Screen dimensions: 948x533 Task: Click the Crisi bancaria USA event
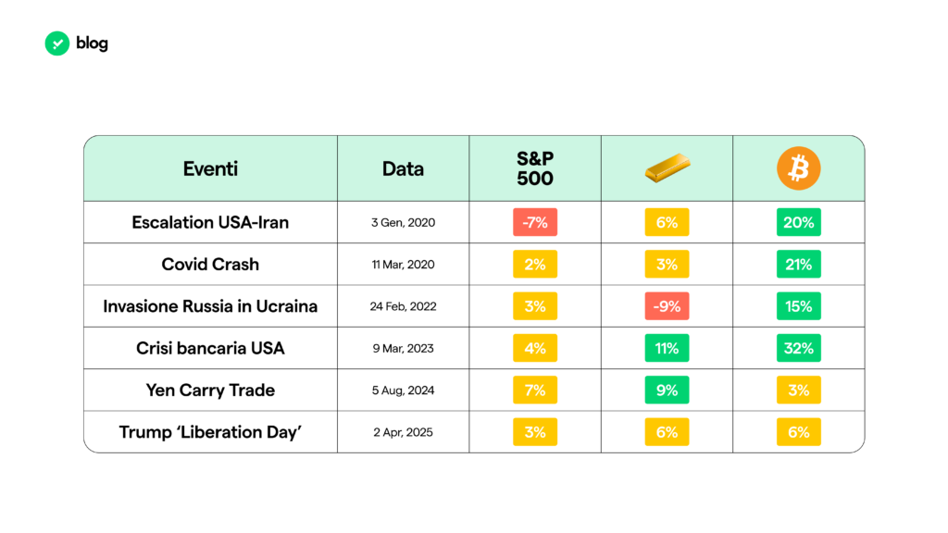[210, 348]
